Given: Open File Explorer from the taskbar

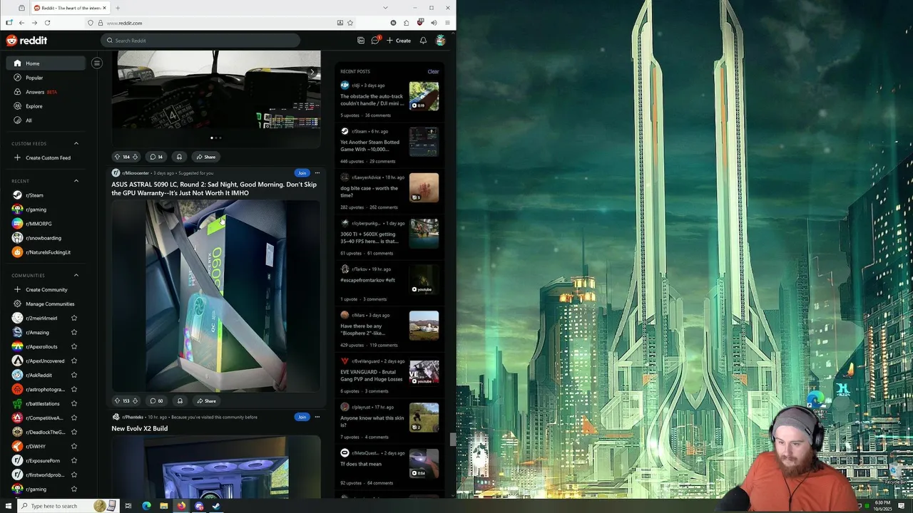Looking at the screenshot, I should pos(163,506).
